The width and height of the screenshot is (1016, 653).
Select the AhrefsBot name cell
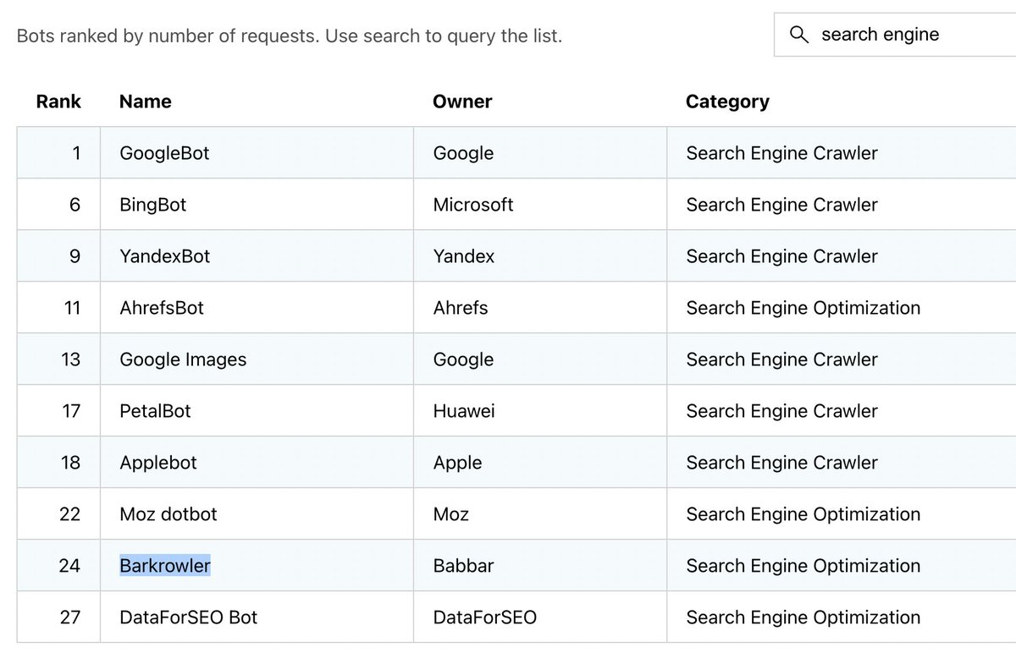coord(257,308)
